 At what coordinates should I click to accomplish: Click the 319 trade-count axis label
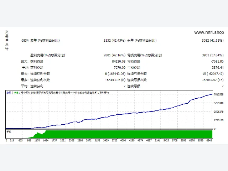click(12, 140)
